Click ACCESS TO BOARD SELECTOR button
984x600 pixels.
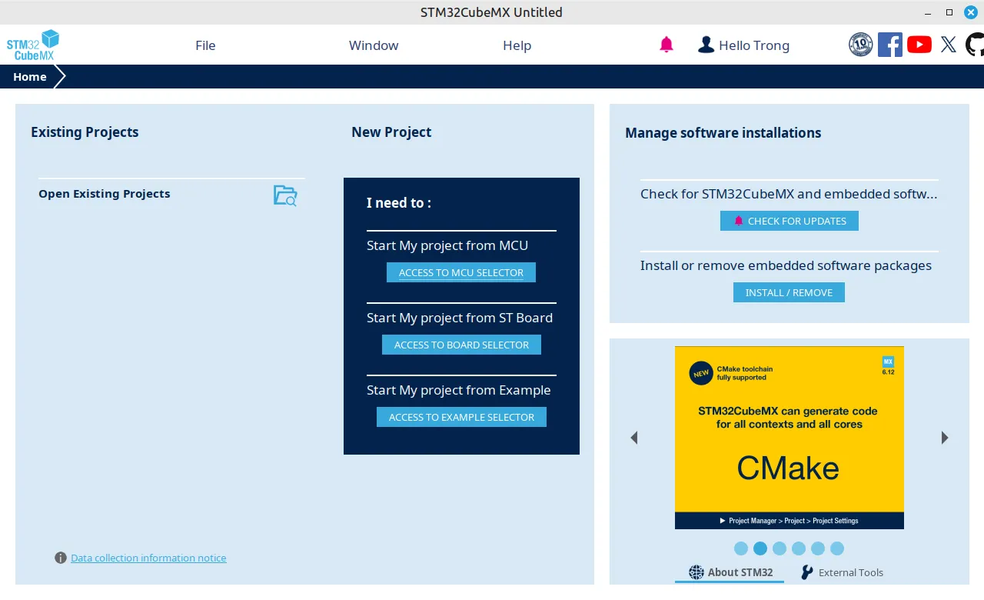point(461,345)
